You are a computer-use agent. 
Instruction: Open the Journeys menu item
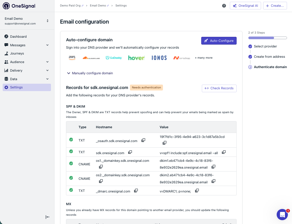click(x=27, y=53)
